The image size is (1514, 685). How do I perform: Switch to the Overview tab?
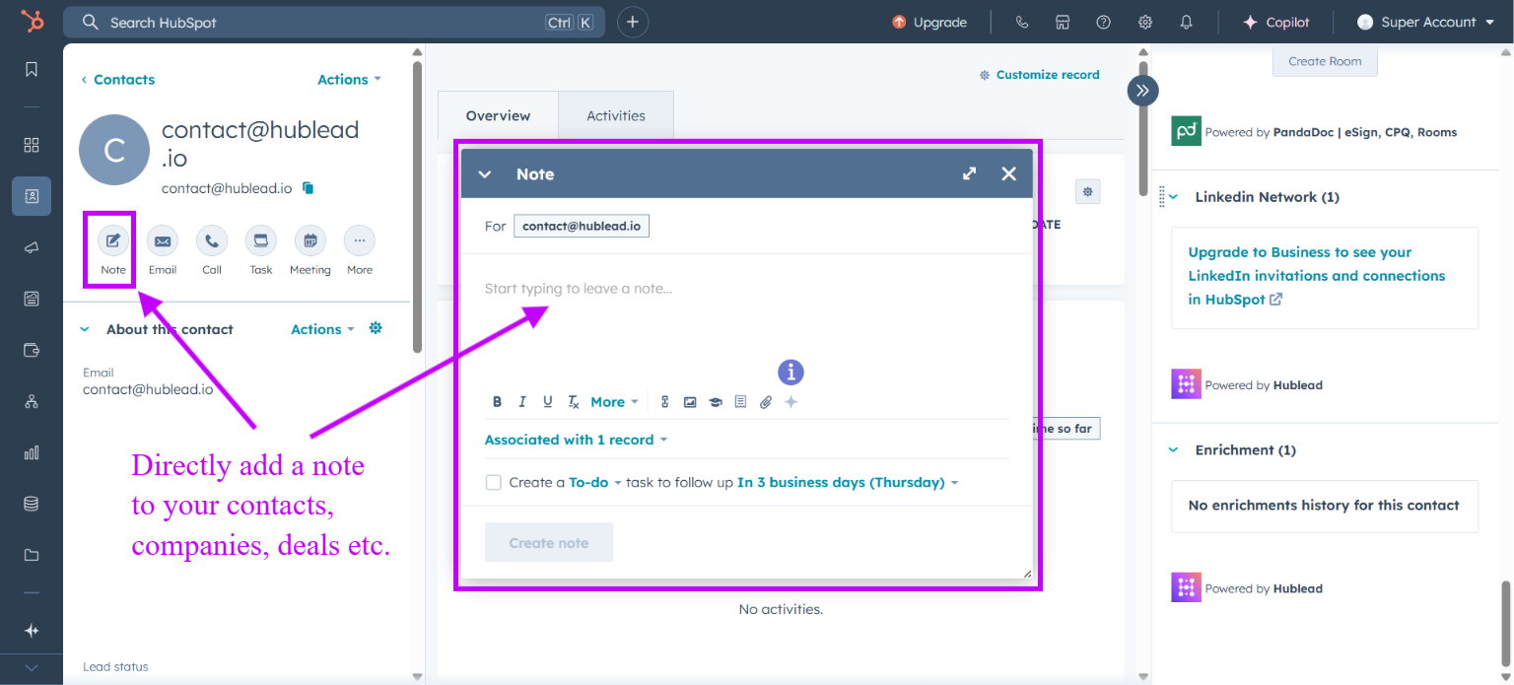[x=498, y=115]
